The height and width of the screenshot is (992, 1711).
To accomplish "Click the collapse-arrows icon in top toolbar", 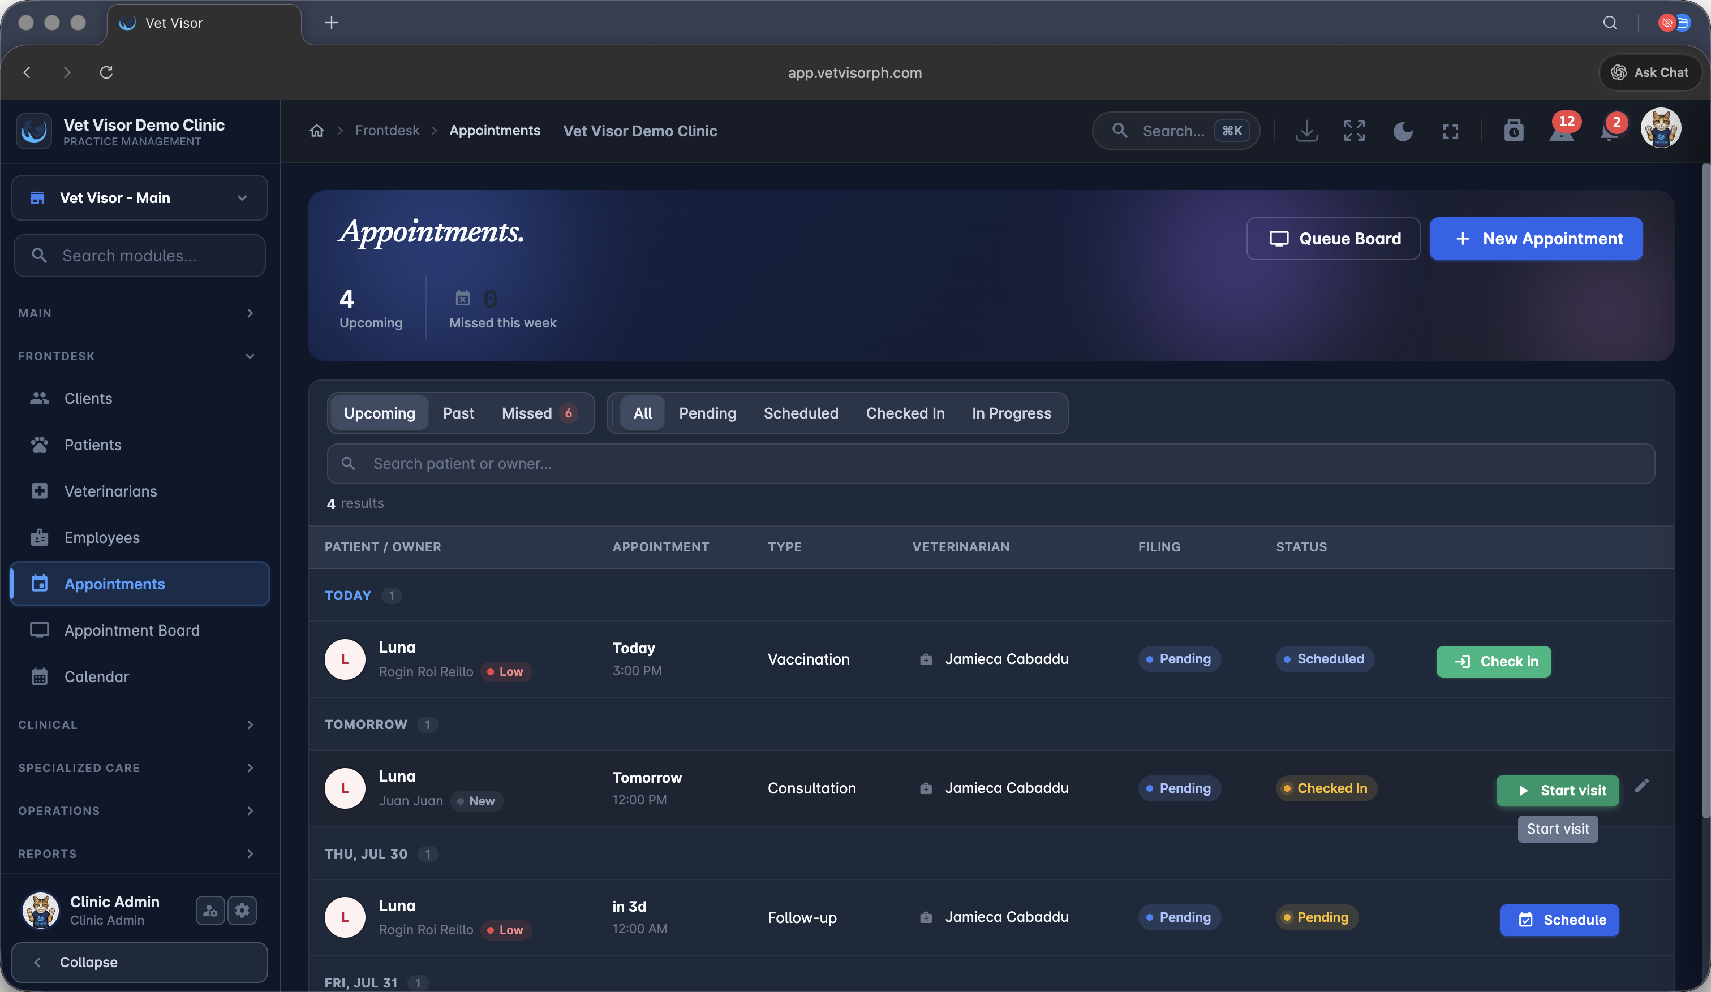I will [x=1354, y=130].
